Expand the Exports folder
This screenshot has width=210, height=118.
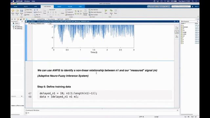(x=12, y=25)
